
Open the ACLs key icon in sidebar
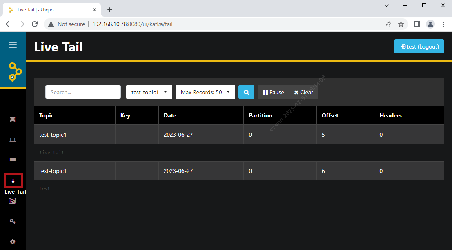click(13, 221)
